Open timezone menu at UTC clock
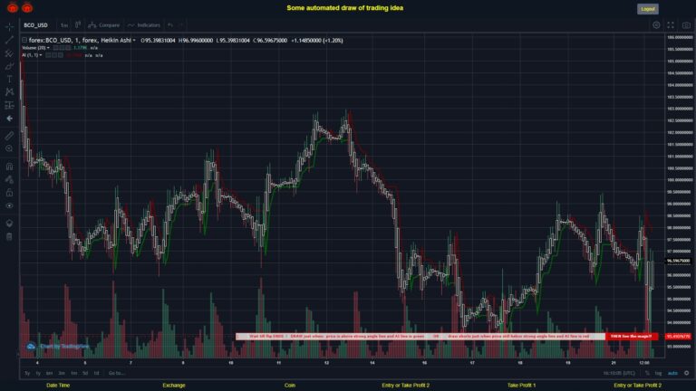This screenshot has height=391, width=696. pyautogui.click(x=619, y=373)
